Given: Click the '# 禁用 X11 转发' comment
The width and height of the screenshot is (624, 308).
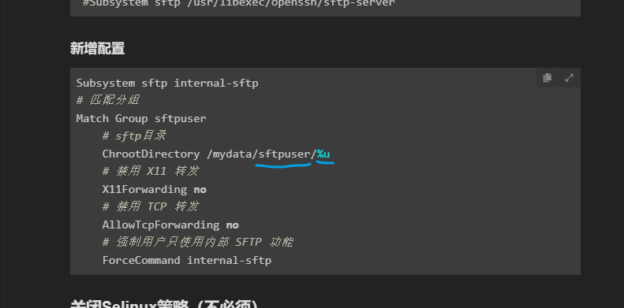Looking at the screenshot, I should click(x=150, y=171).
